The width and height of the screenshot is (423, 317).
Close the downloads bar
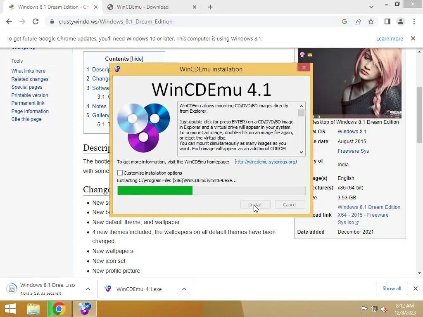[x=416, y=289]
